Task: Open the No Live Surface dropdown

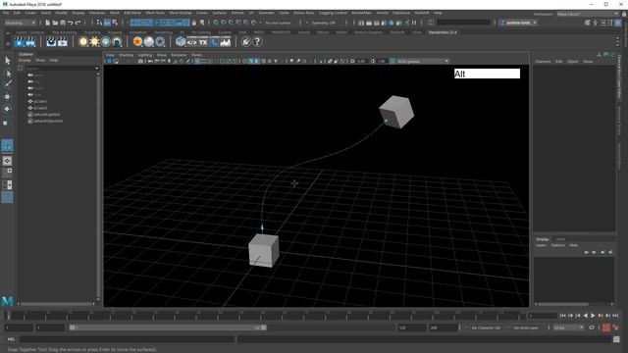Action: (279, 23)
